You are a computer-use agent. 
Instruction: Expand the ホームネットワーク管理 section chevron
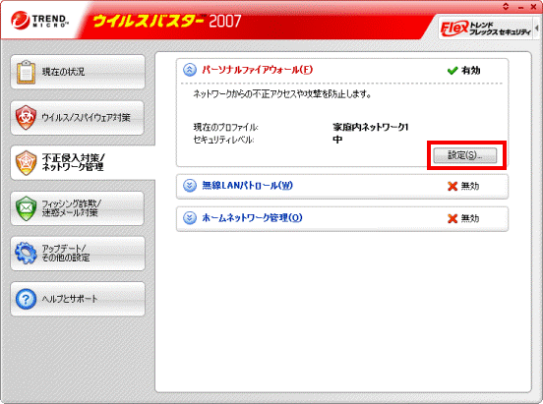click(x=190, y=218)
